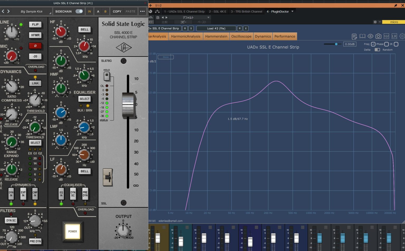Click the M next to Load #2 (file)
The width and height of the screenshot is (405, 251).
[x=239, y=28]
